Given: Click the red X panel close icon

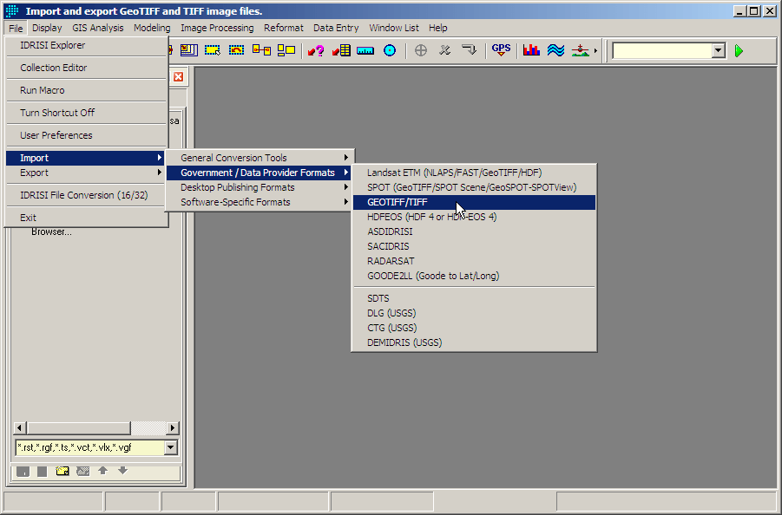Looking at the screenshot, I should (178, 76).
